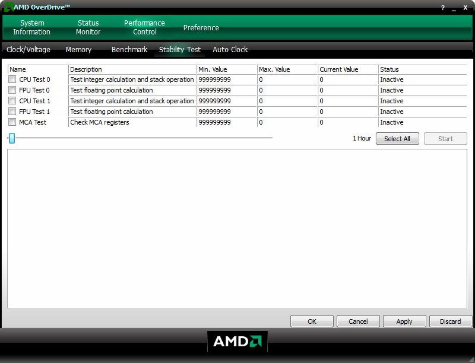Click the '1 Hour' duration label
The height and width of the screenshot is (363, 475).
pos(362,138)
